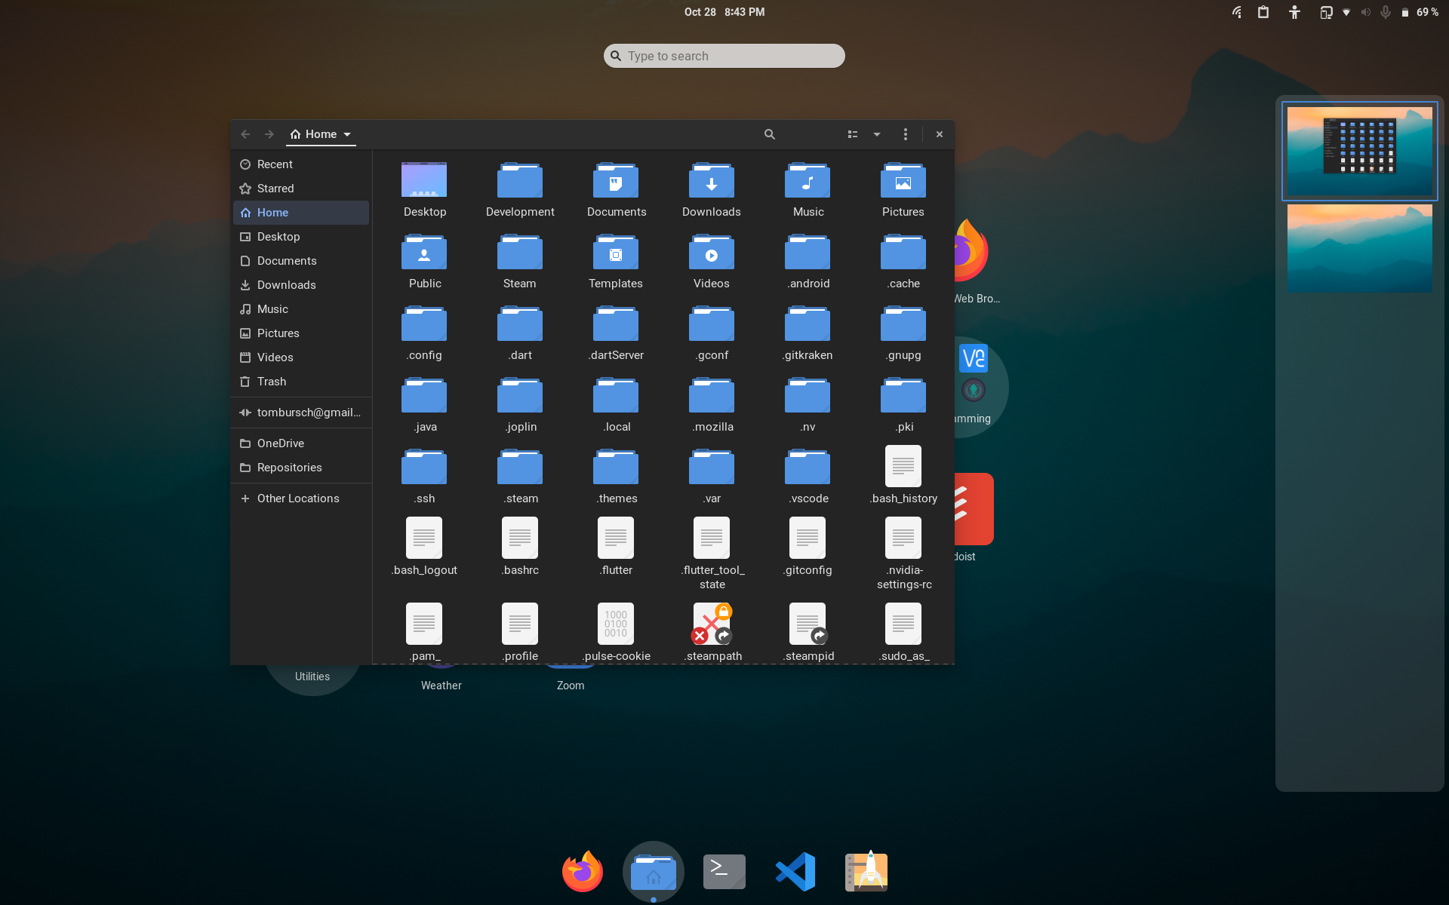Open the Files three-dot menu
The width and height of the screenshot is (1449, 905).
pyautogui.click(x=906, y=134)
